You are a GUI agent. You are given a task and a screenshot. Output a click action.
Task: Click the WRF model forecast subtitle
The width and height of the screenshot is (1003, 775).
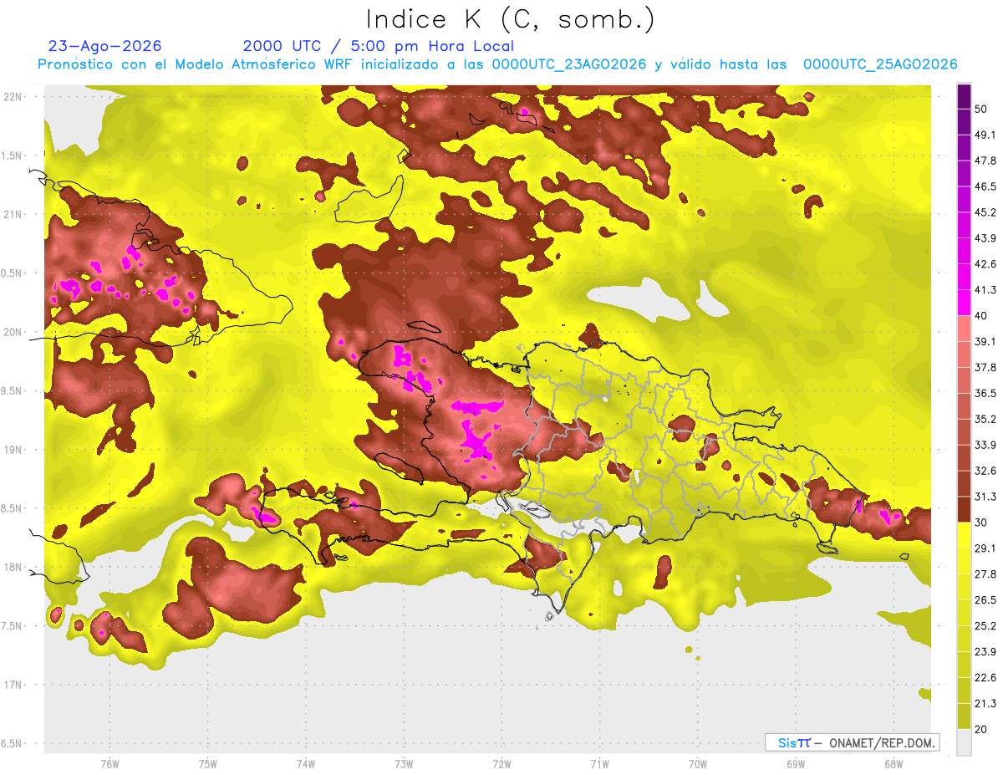(x=497, y=64)
